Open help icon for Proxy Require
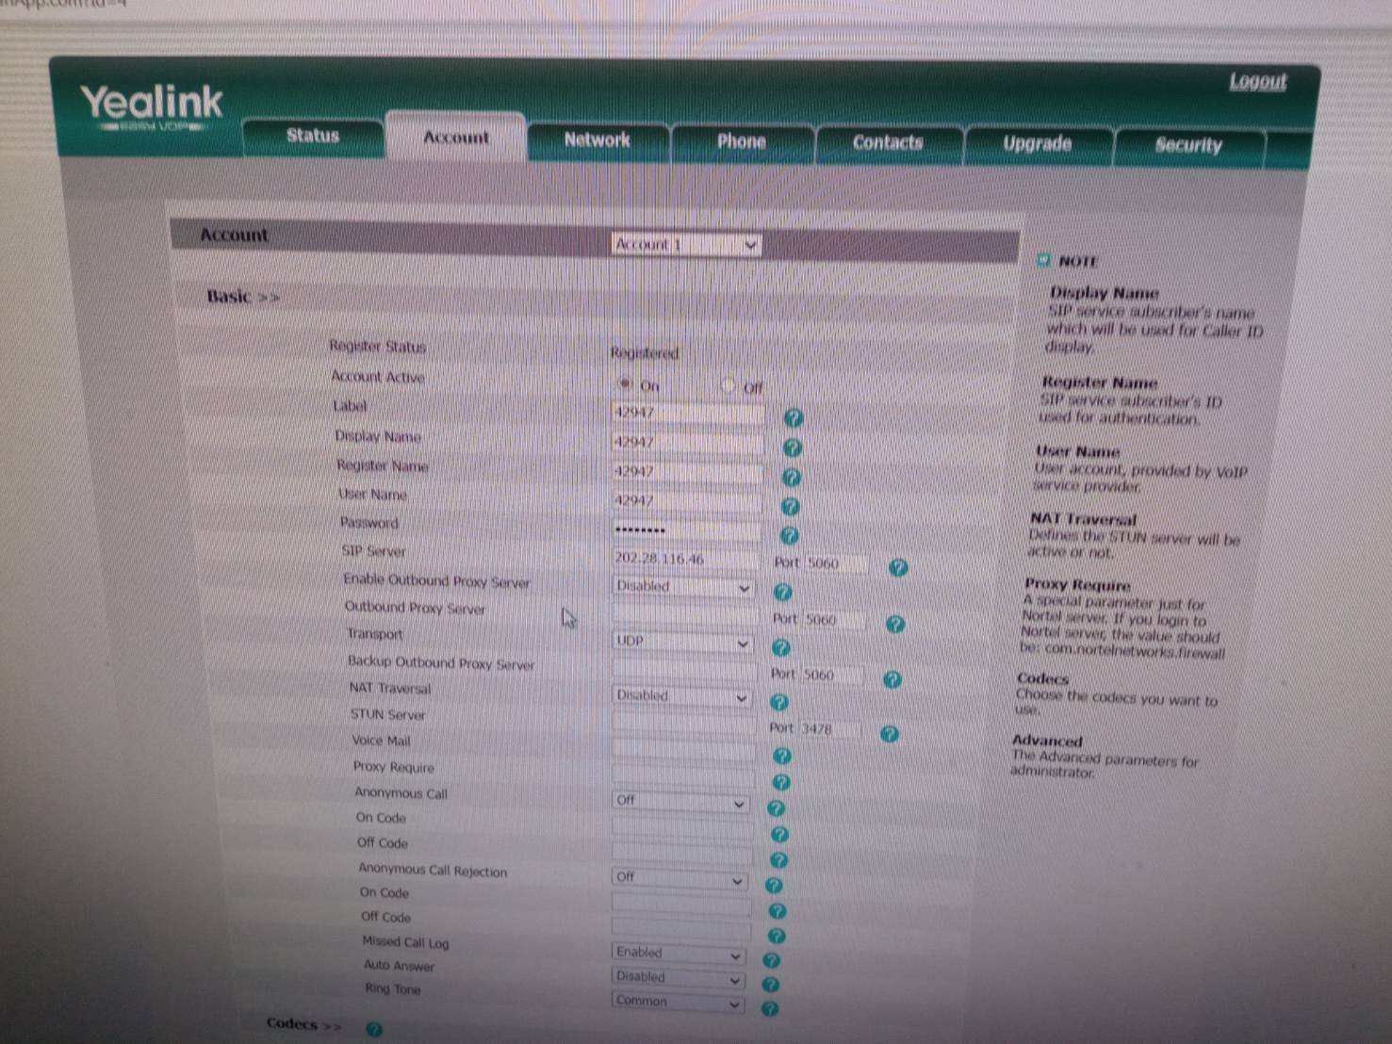This screenshot has height=1044, width=1392. click(x=780, y=782)
